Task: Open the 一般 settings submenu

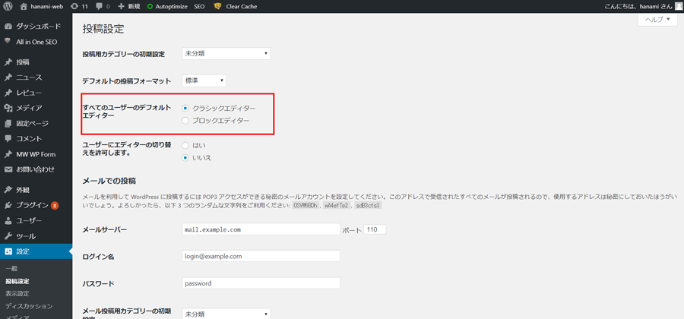Action: 11,269
